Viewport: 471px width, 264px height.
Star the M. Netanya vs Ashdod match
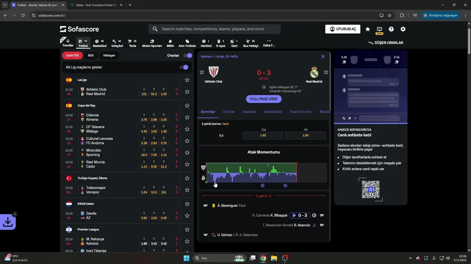(187, 241)
